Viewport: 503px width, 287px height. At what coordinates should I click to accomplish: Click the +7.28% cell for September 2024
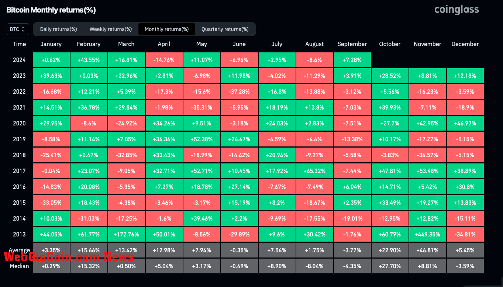coord(352,60)
